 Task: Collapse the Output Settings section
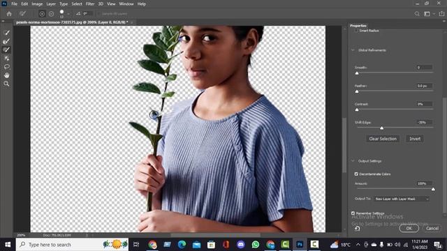(353, 161)
